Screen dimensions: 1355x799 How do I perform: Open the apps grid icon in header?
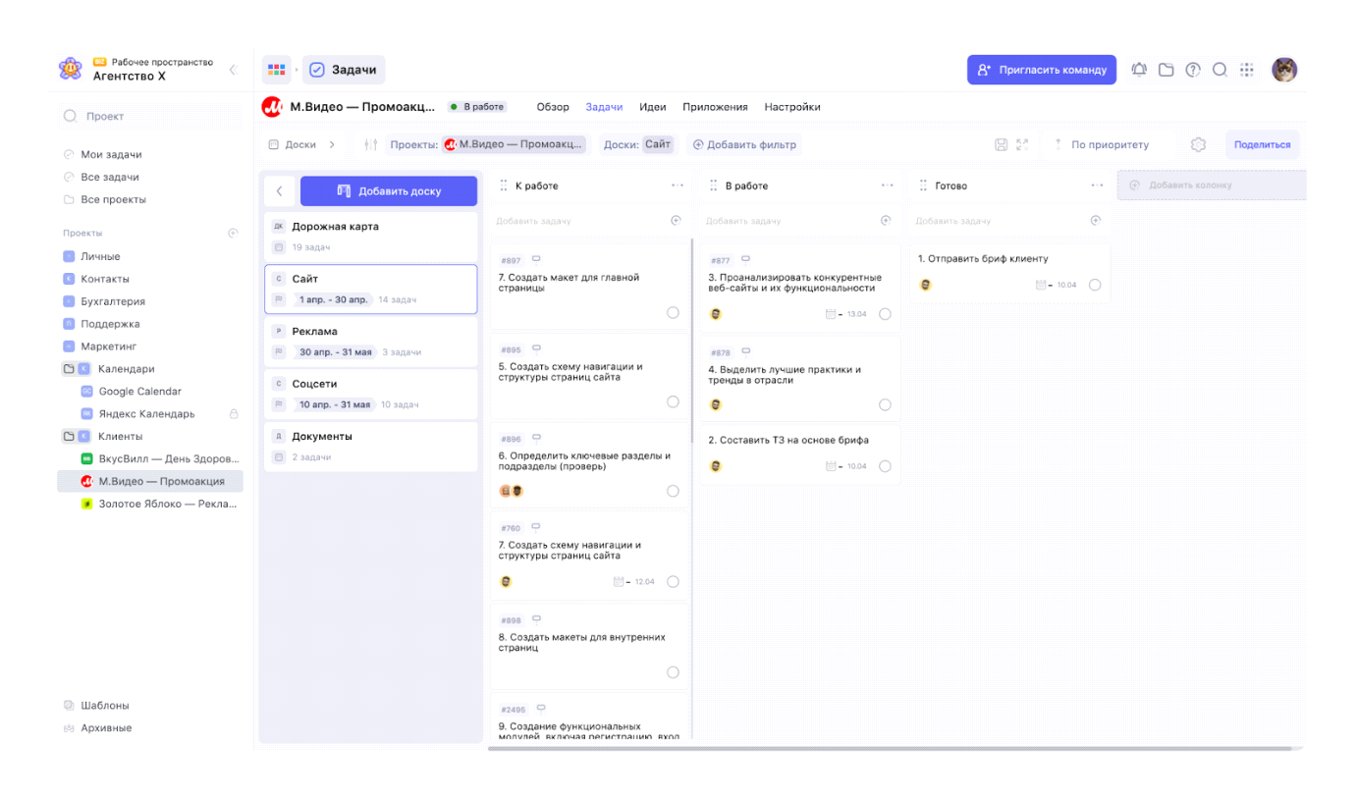(x=1247, y=70)
